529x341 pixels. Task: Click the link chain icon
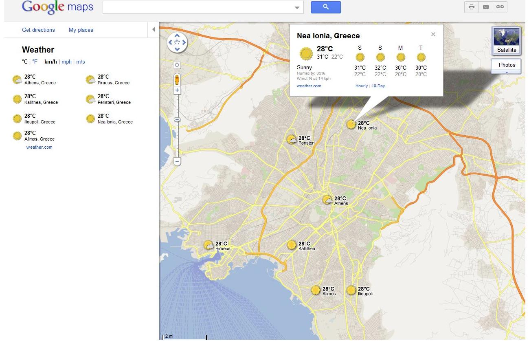tap(500, 7)
